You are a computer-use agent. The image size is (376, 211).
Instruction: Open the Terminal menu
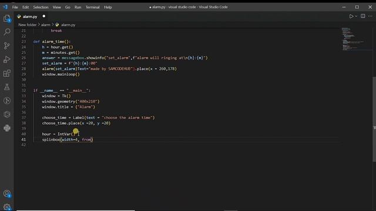click(x=93, y=7)
